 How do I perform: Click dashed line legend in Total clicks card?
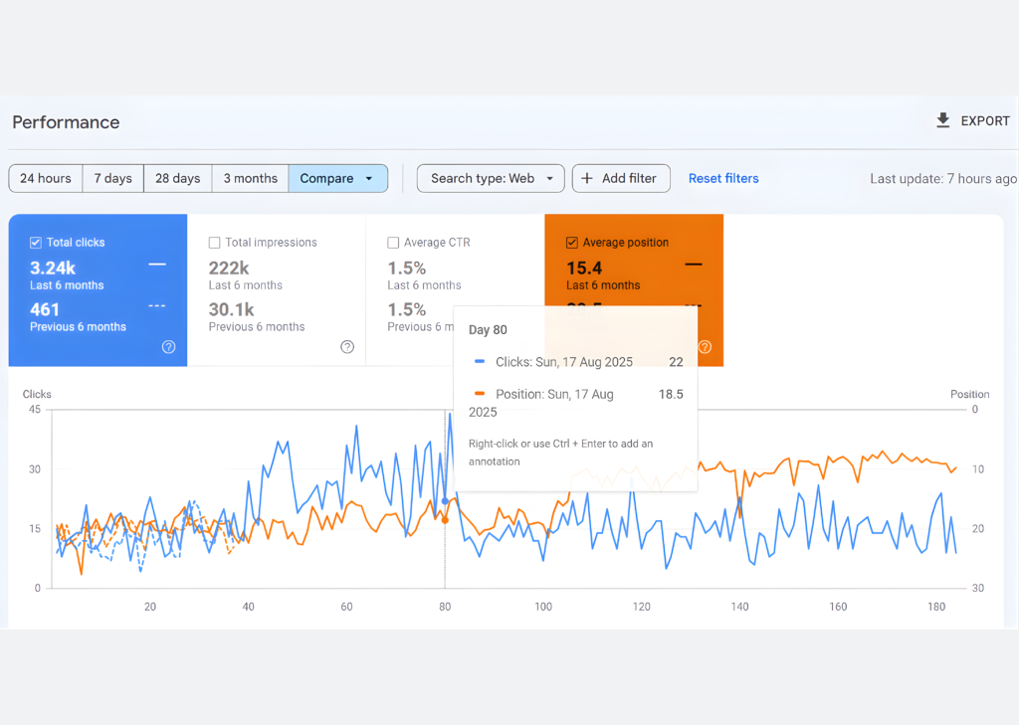click(156, 306)
